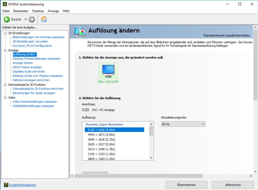
Task: Click the forward arrow navigation icon
Action: tap(32, 19)
